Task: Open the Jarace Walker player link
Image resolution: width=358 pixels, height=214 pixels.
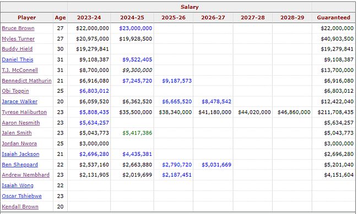Action: click(20, 102)
